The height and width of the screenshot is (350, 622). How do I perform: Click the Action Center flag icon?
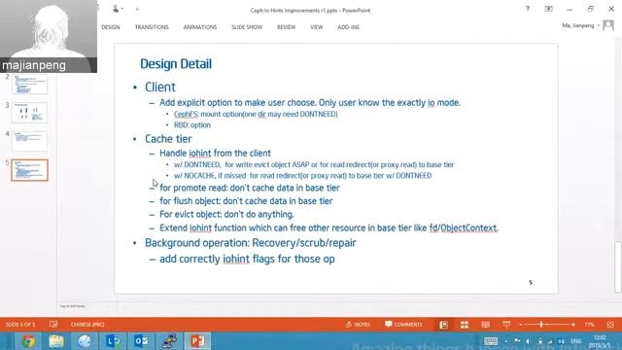517,341
